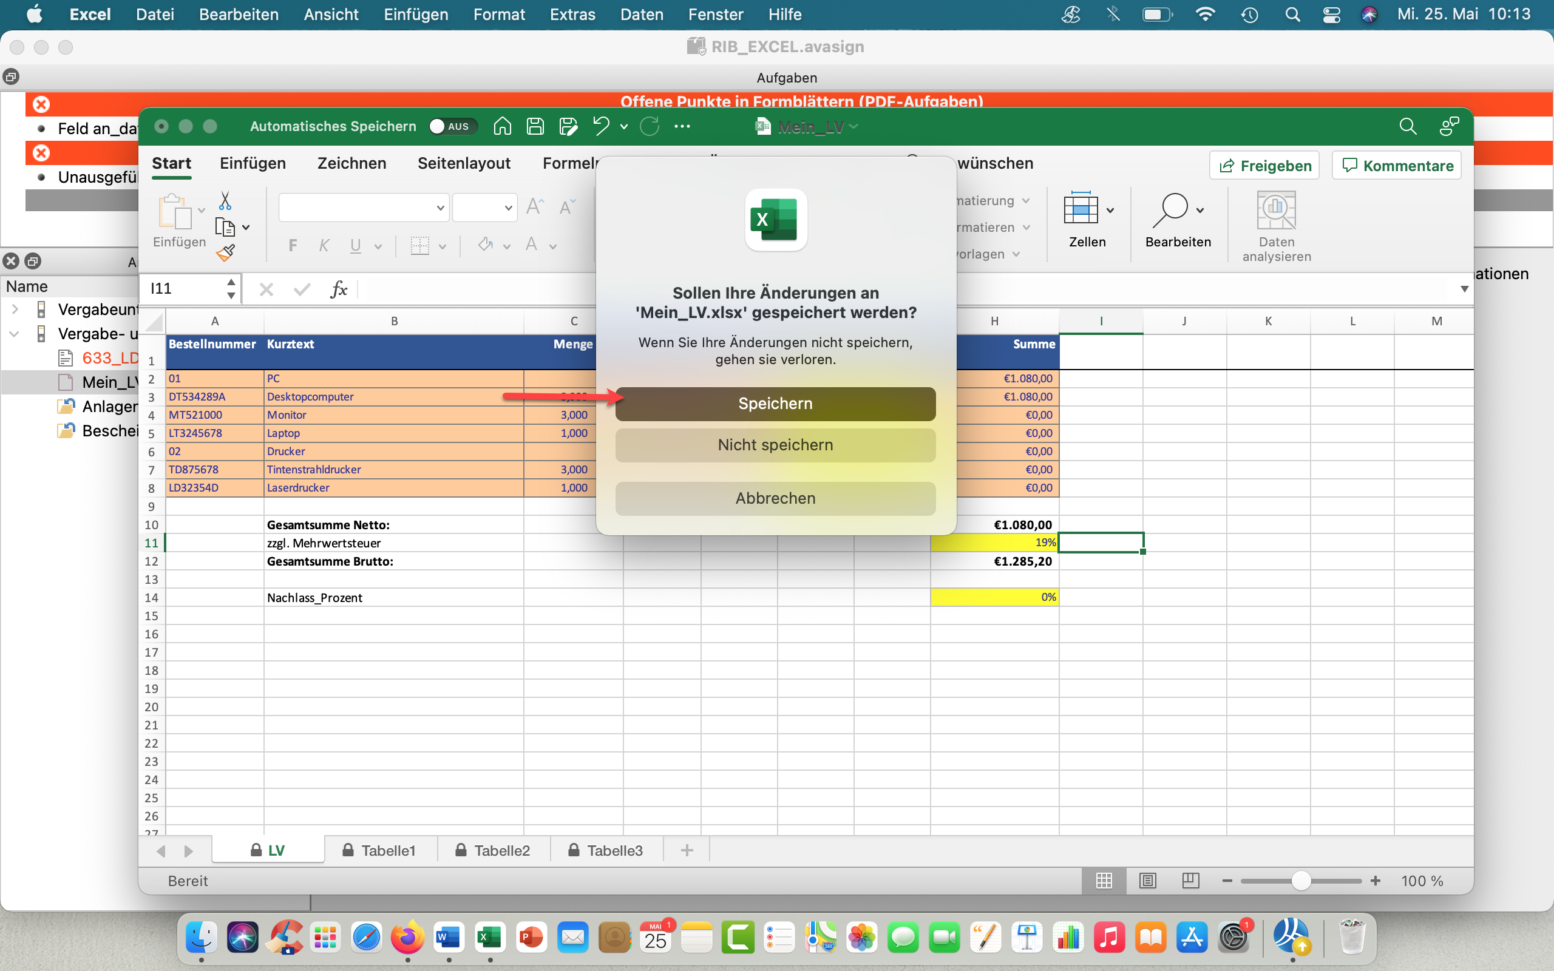Screen dimensions: 1554x971
Task: Open the Undo history dropdown arrow
Action: [x=623, y=126]
